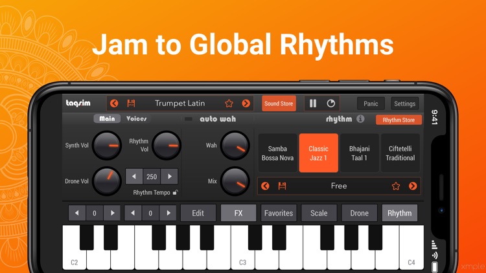Pause the rhythm playback
The image size is (486, 273).
click(313, 104)
